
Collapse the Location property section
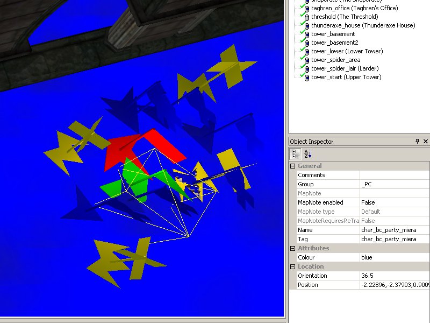[x=293, y=266]
